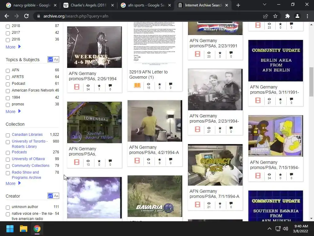314x236 pixels.
Task: Switch to the nancy gribble Google tab
Action: (x=31, y=5)
